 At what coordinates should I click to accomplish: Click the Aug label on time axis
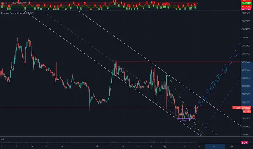click(164, 147)
